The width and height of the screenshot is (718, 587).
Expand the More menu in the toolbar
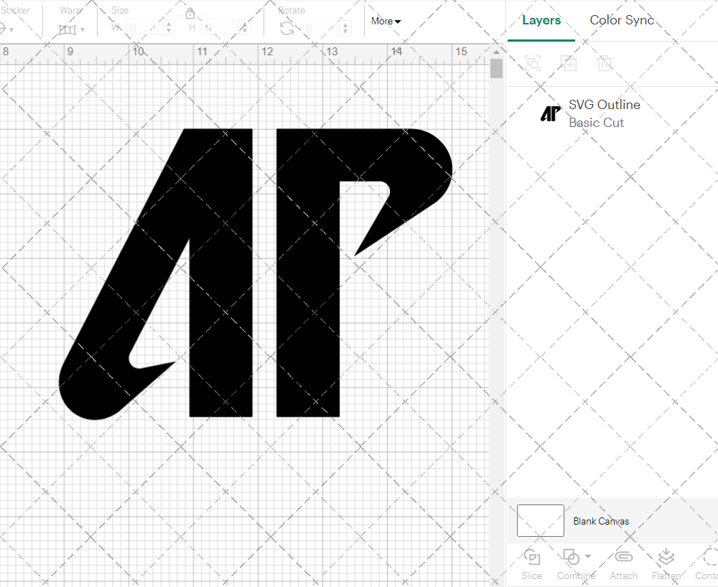pos(386,22)
